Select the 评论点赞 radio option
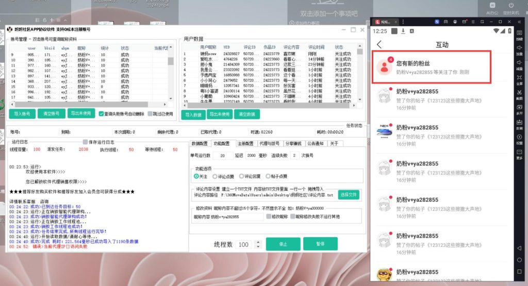Image resolution: width=528 pixels, height=286 pixels. point(215,176)
